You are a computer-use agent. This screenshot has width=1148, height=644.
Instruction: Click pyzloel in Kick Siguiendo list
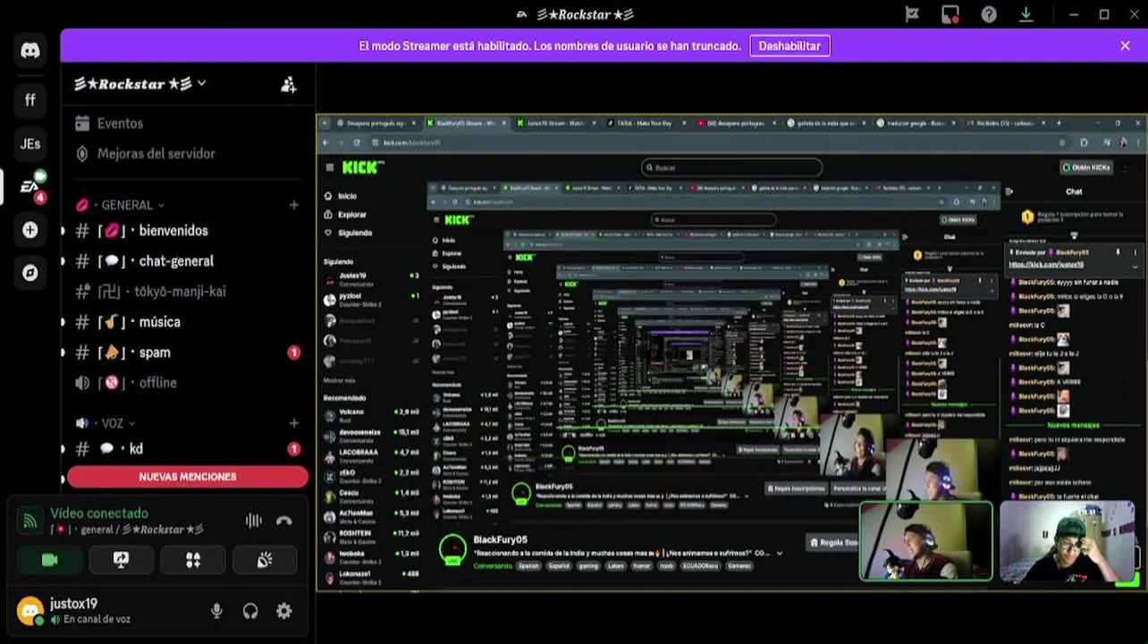coord(371,300)
